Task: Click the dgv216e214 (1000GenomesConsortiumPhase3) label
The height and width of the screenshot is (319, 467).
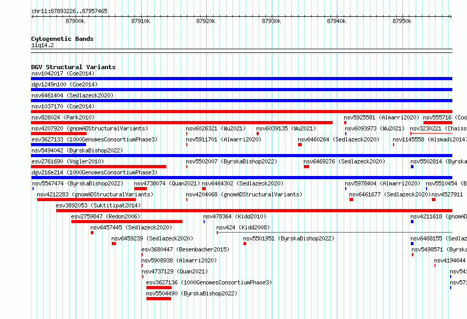Action: click(x=94, y=172)
